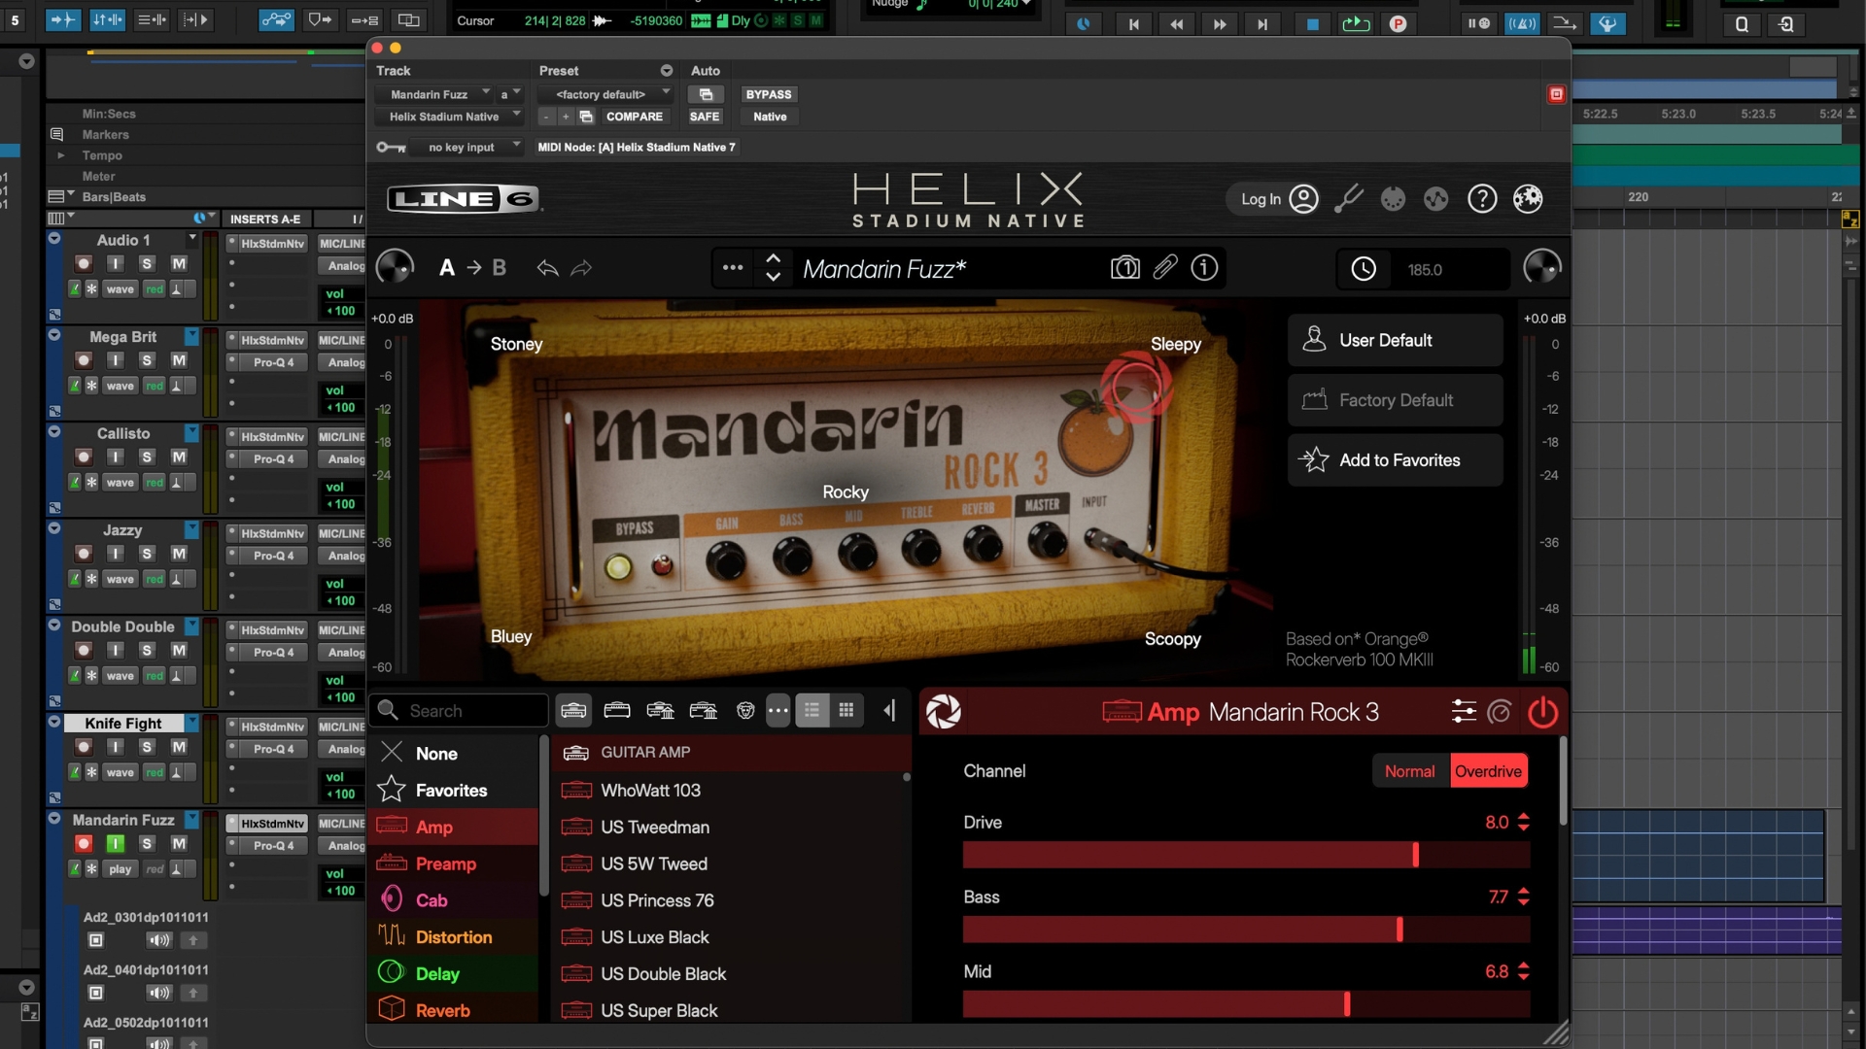This screenshot has width=1866, height=1049.
Task: Click the Log In button
Action: [x=1275, y=199]
